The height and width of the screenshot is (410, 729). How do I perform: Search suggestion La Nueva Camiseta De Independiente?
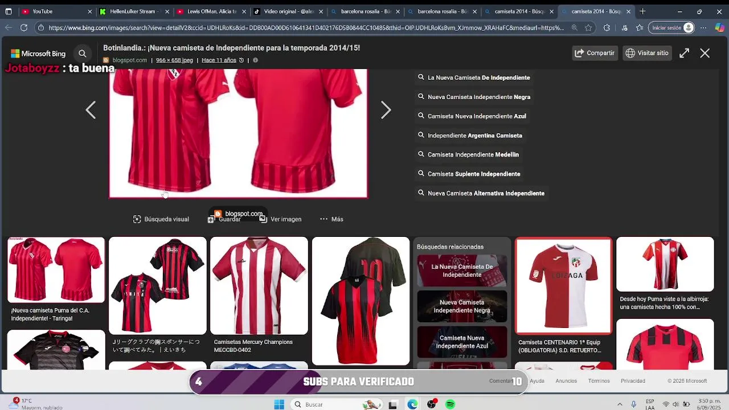(x=474, y=77)
